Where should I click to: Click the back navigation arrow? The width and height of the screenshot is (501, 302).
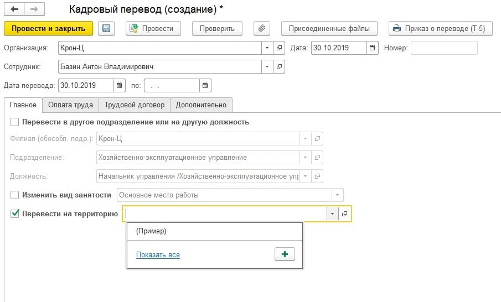pos(14,10)
